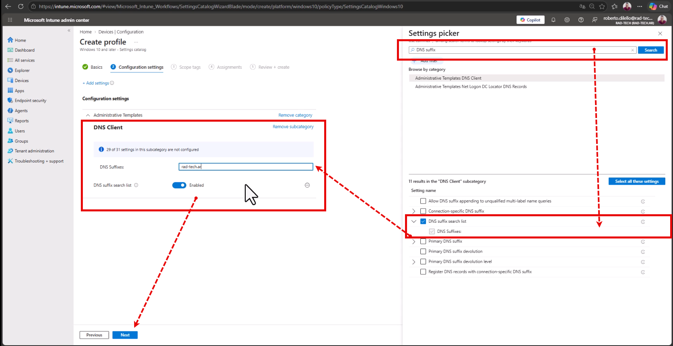Add this page to favorites using the star
Viewport: 673px width, 346px height.
coord(602,6)
